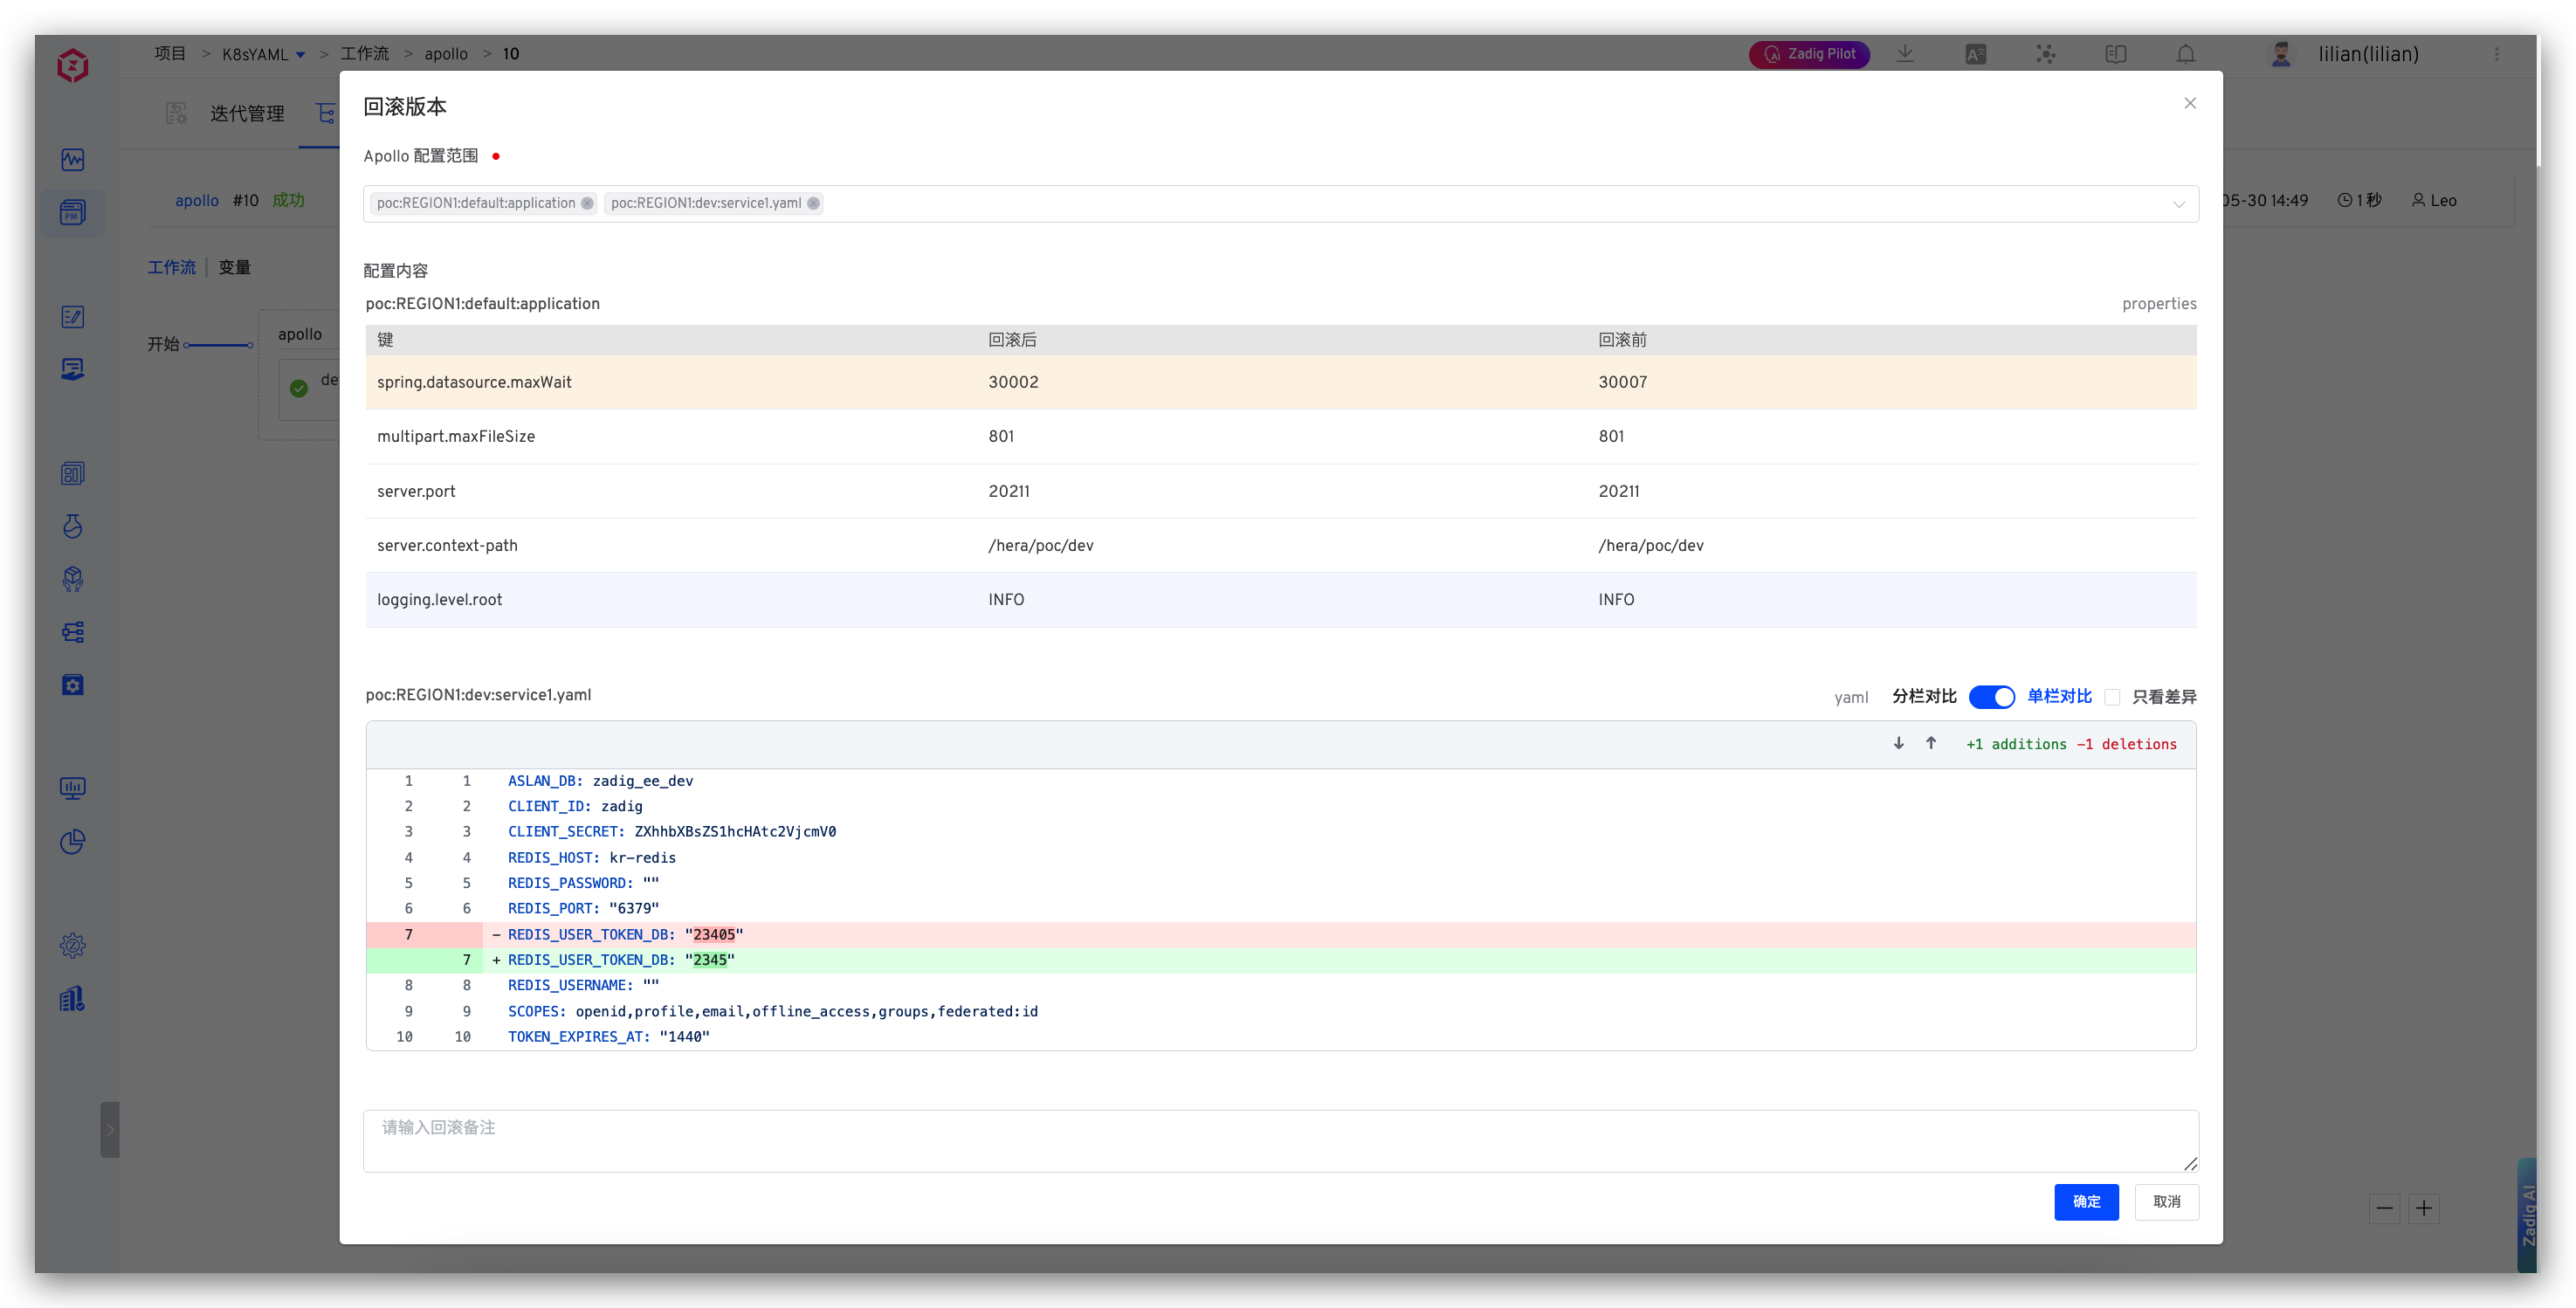This screenshot has height=1308, width=2576.
Task: Open the 迭代管理 tab
Action: [246, 114]
